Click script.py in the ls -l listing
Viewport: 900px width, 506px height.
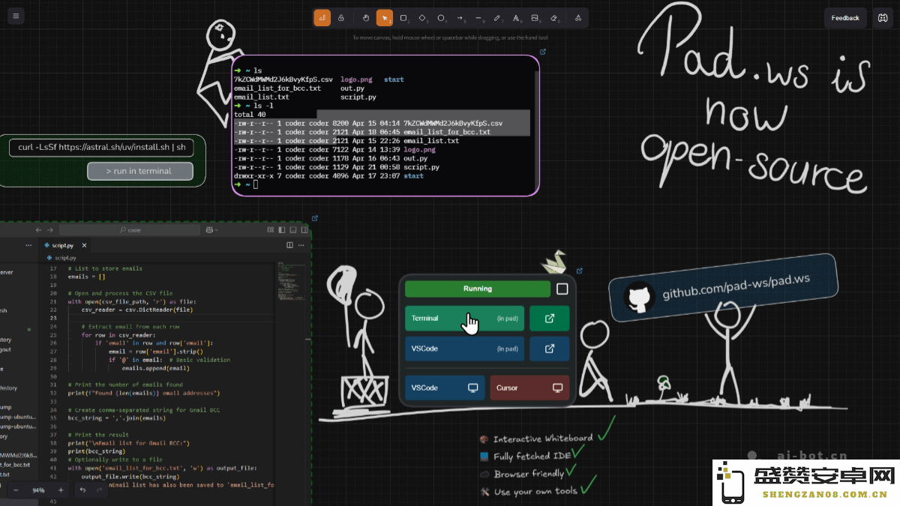[421, 166]
